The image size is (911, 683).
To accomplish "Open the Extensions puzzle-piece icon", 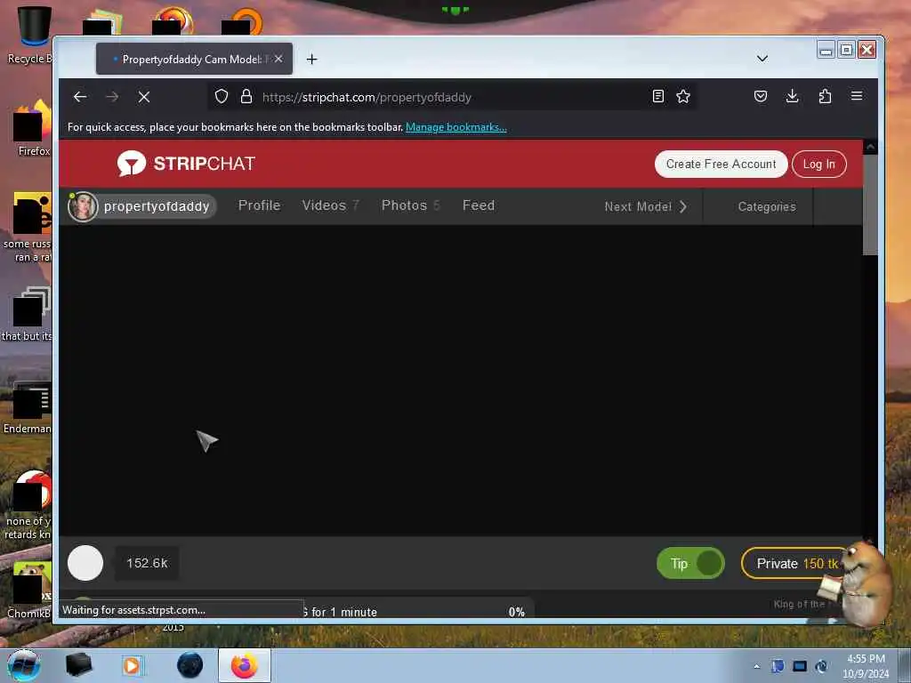I will tap(825, 96).
